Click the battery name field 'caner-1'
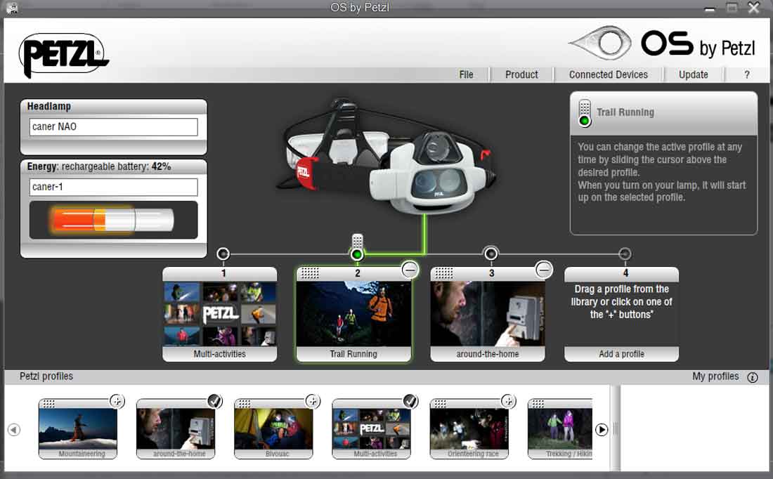The image size is (773, 479). point(113,187)
